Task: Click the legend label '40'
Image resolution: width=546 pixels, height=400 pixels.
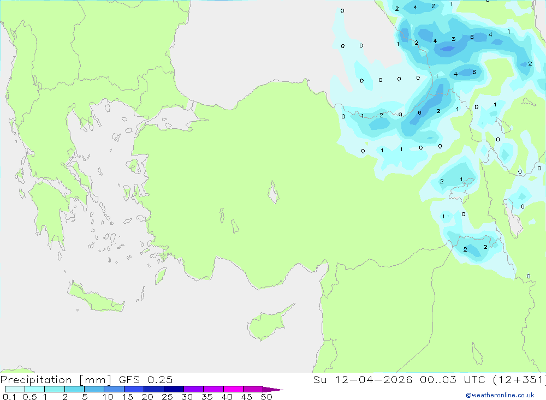Action: [x=227, y=397]
